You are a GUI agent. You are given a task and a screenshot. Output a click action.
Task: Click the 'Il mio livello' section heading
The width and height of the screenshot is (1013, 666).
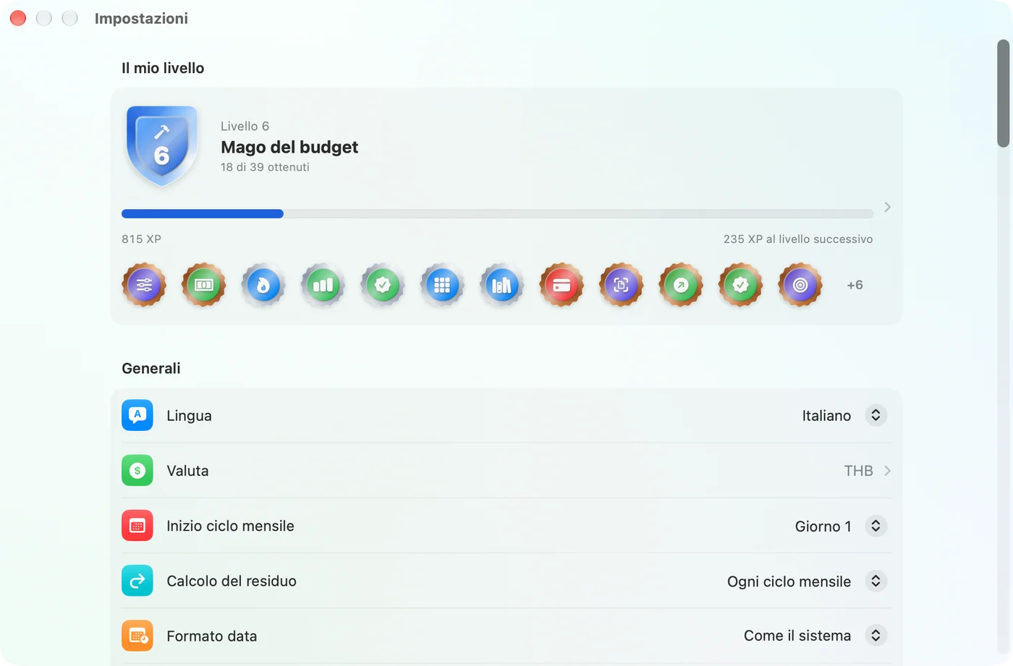pyautogui.click(x=163, y=68)
